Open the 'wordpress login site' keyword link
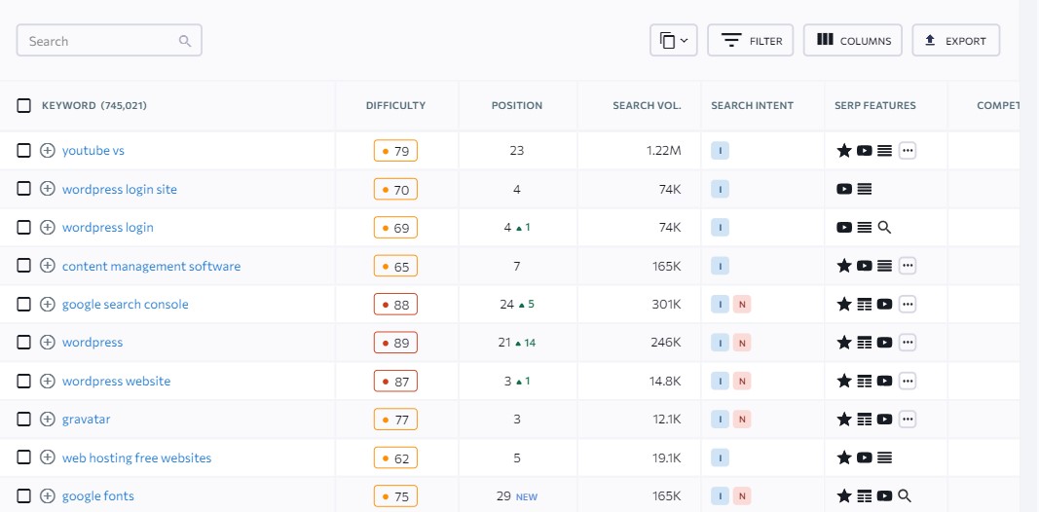The image size is (1039, 512). tap(120, 189)
